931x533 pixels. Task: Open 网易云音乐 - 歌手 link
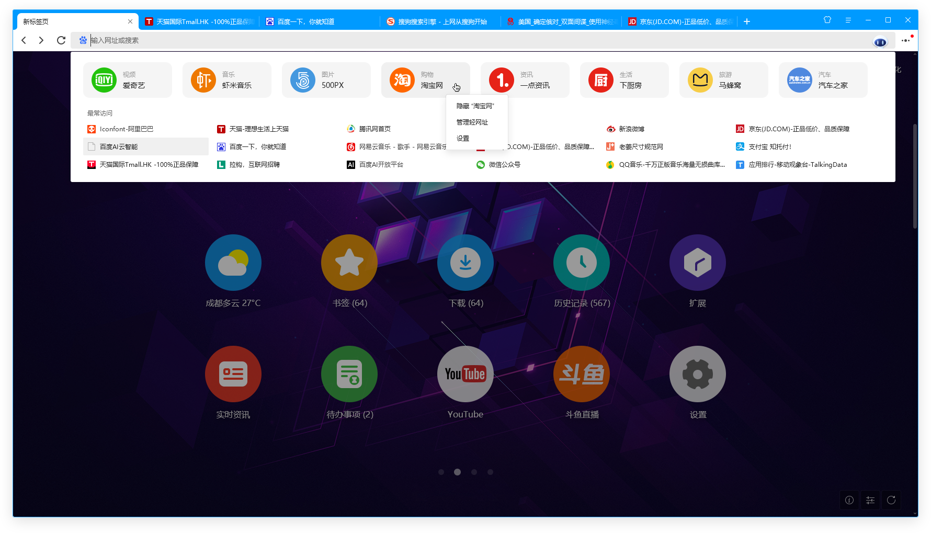[x=396, y=146]
